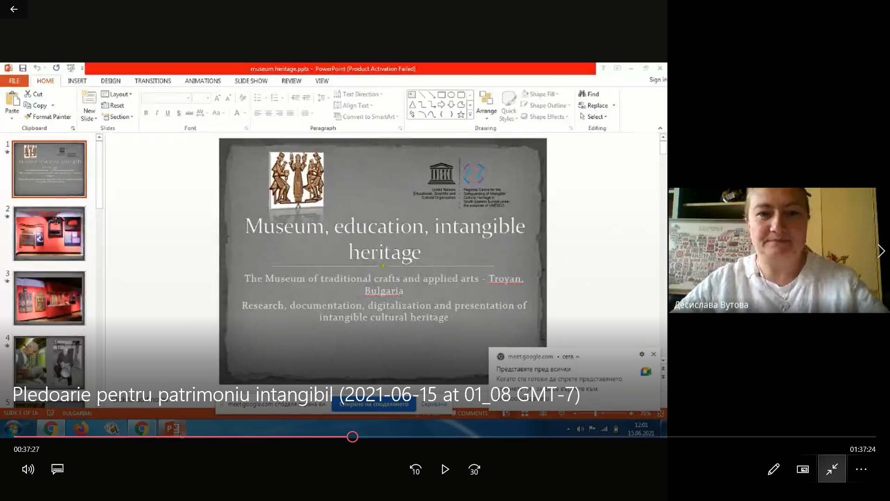Open the captions/subtitles button
890x501 pixels.
(57, 469)
